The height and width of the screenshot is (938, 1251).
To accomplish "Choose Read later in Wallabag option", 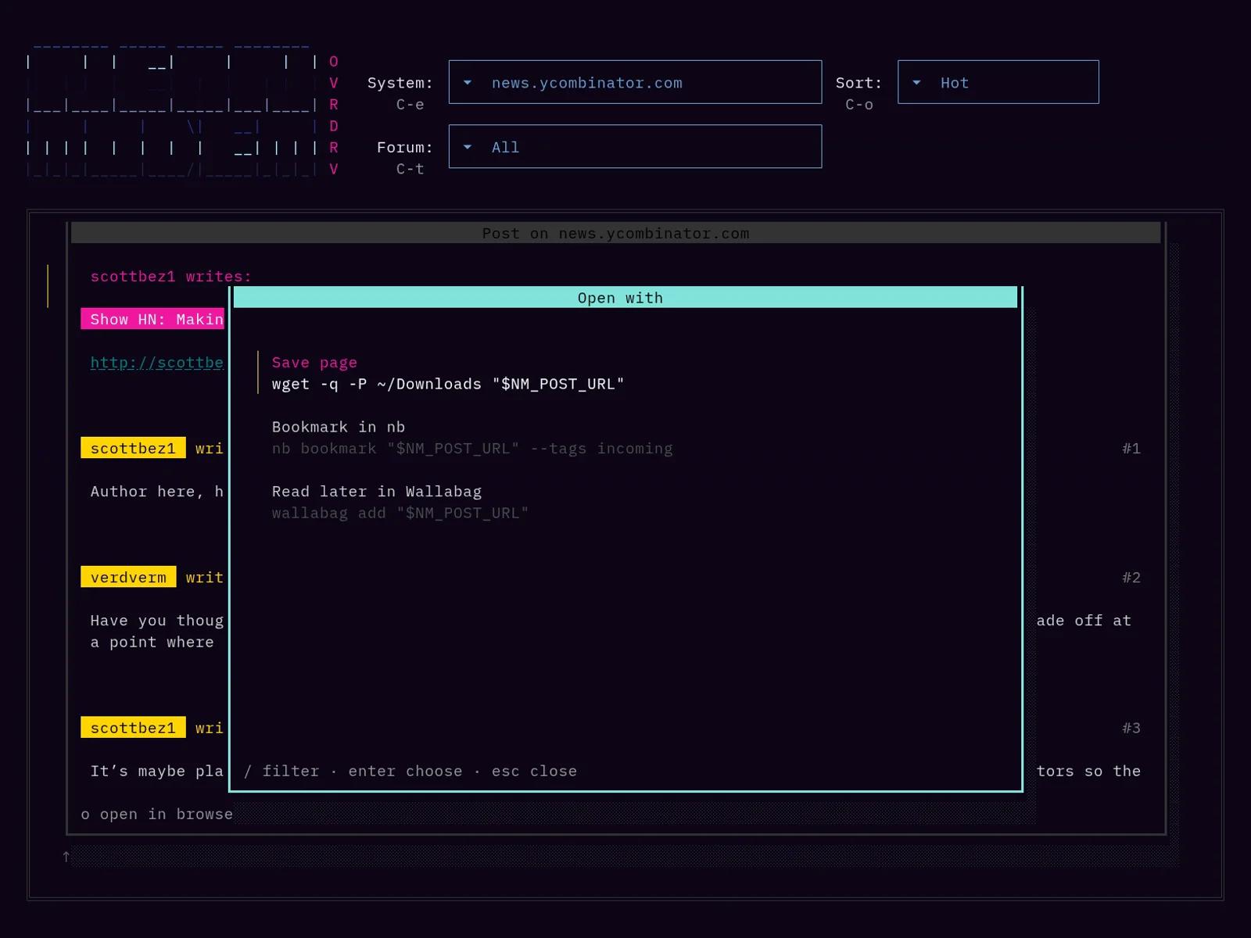I will tap(377, 492).
